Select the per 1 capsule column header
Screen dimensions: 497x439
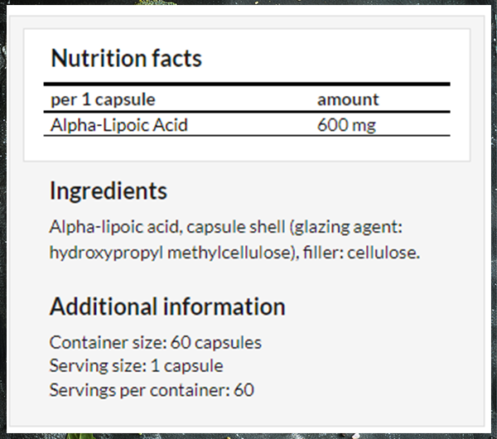[103, 100]
